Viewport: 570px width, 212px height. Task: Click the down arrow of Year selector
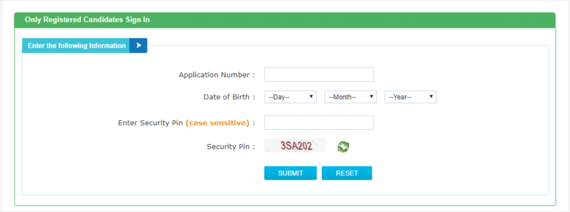[431, 96]
